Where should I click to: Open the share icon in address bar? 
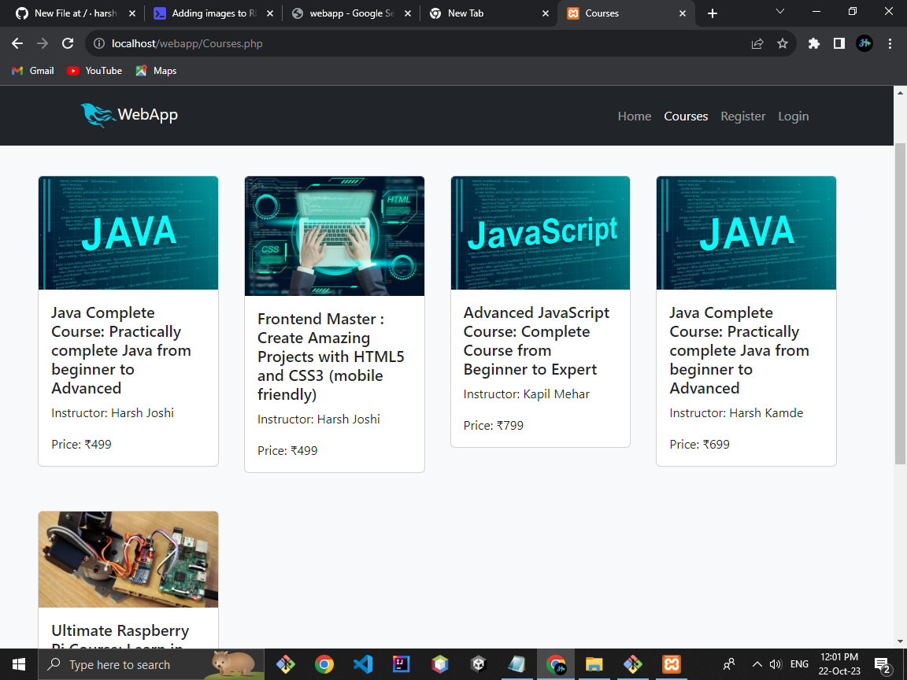[x=757, y=43]
